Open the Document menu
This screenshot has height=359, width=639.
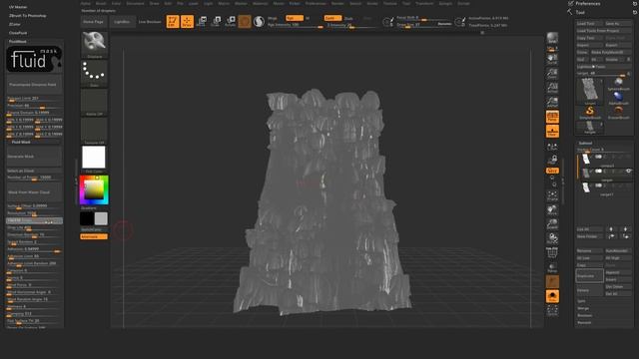(135, 3)
